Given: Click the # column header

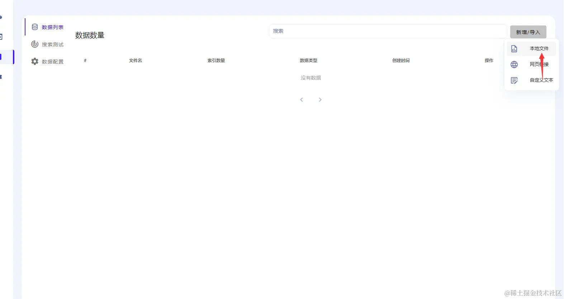Looking at the screenshot, I should click(x=85, y=61).
